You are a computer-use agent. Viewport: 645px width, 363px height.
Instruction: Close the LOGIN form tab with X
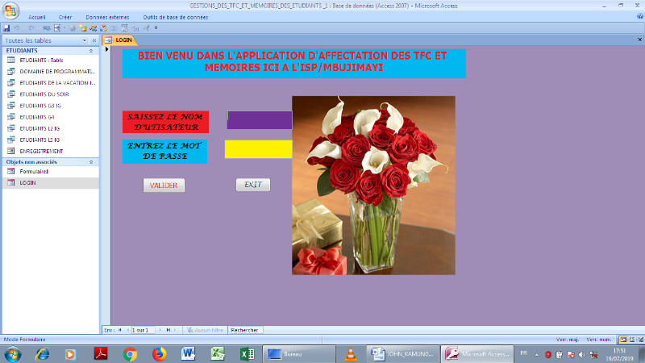point(639,40)
